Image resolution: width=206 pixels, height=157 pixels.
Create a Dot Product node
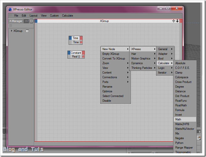coord(185,96)
